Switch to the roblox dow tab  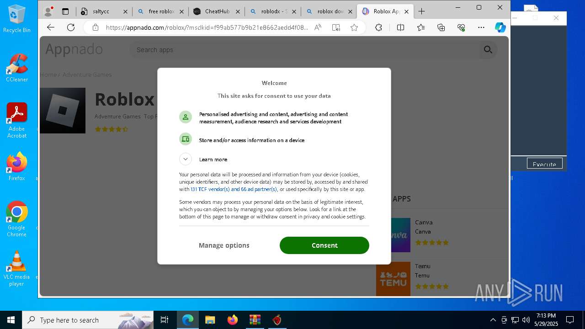tap(329, 11)
